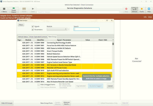
Task: Click the Hide All Groups button
Action: [7, 103]
